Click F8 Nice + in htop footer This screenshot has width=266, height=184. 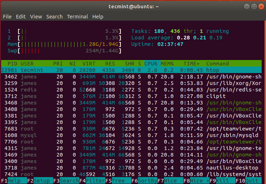[197, 181]
